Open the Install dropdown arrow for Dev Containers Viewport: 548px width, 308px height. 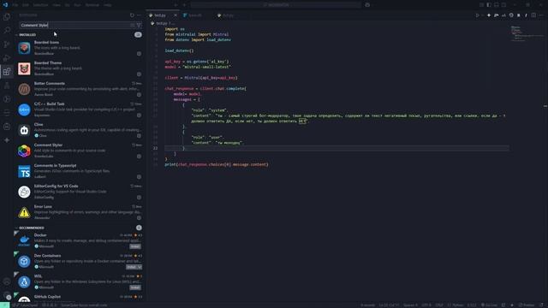click(x=140, y=267)
